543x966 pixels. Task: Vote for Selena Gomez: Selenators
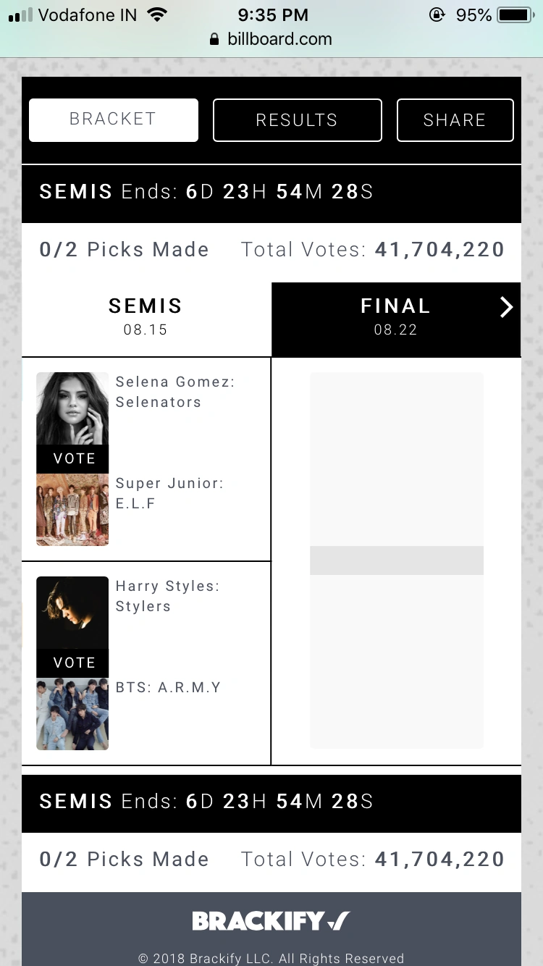73,458
